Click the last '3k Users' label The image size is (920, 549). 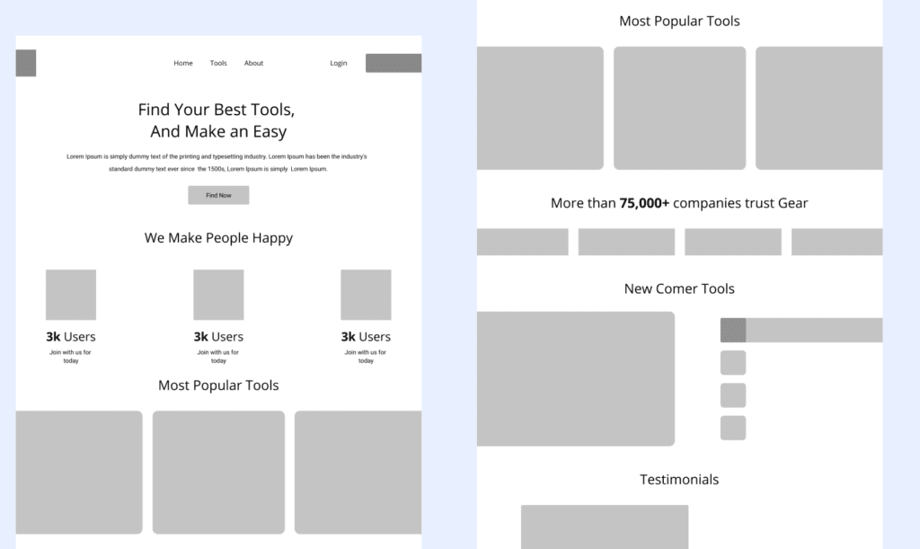[x=367, y=337]
